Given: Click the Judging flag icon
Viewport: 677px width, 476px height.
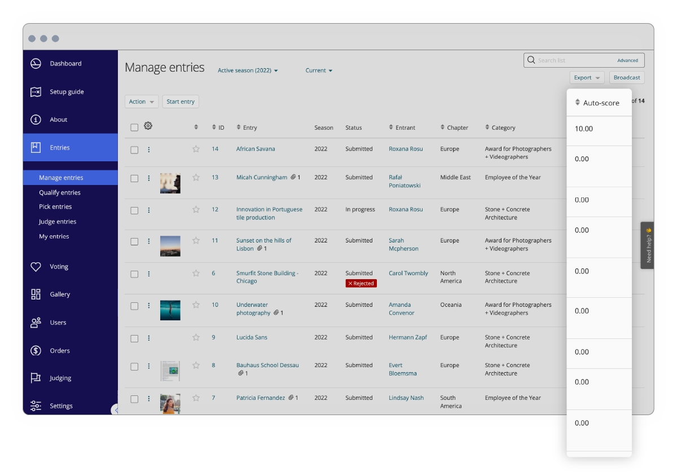Looking at the screenshot, I should pyautogui.click(x=36, y=378).
